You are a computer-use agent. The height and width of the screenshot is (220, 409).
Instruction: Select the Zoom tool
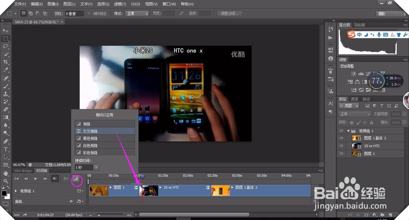pos(5,181)
